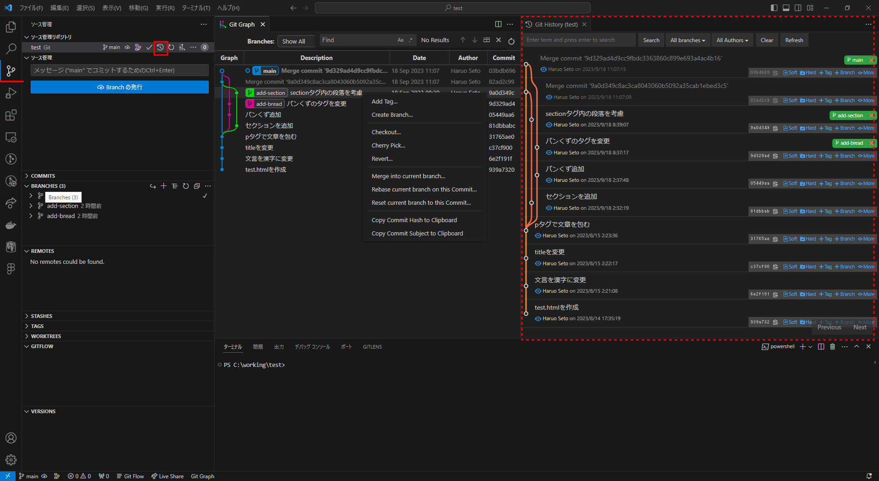View details eye icon for titleを変更 commit
This screenshot has height=481, width=879.
point(538,263)
